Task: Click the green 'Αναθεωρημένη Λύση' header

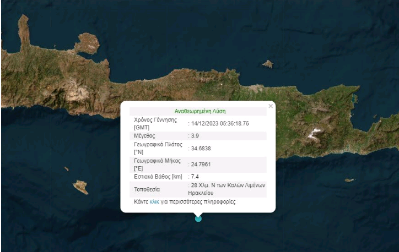Action: coord(200,111)
